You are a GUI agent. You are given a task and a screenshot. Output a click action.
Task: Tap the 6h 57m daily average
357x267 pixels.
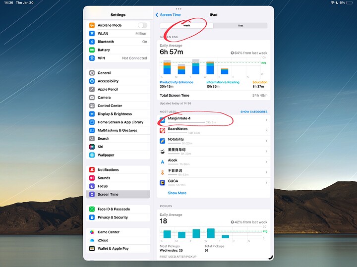pos(171,52)
